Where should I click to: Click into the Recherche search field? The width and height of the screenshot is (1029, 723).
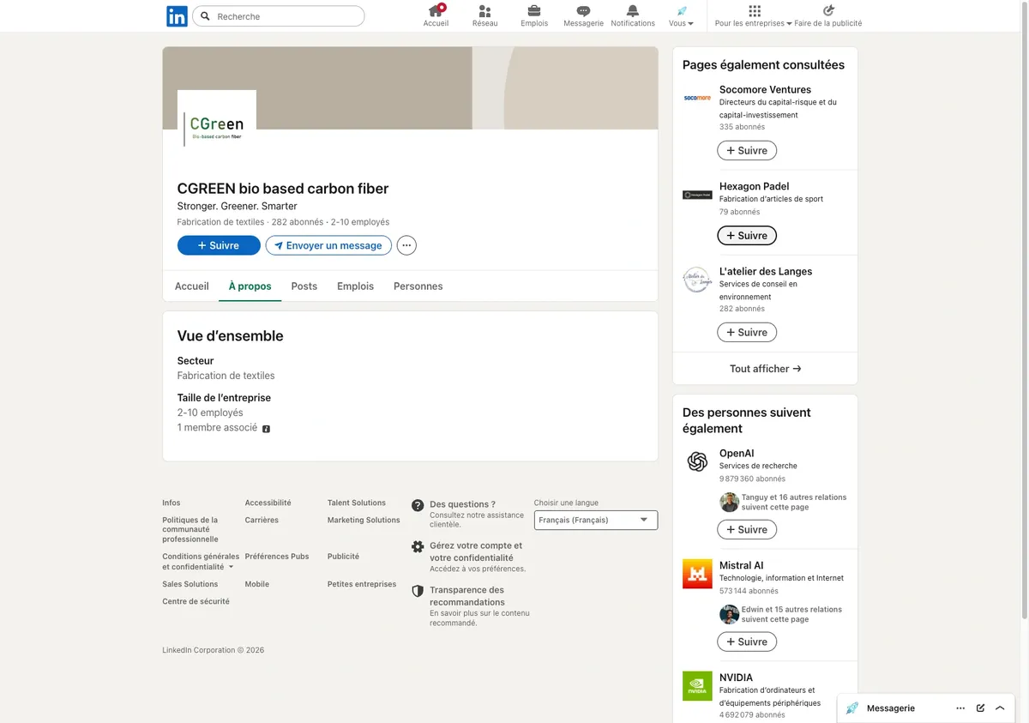point(279,16)
